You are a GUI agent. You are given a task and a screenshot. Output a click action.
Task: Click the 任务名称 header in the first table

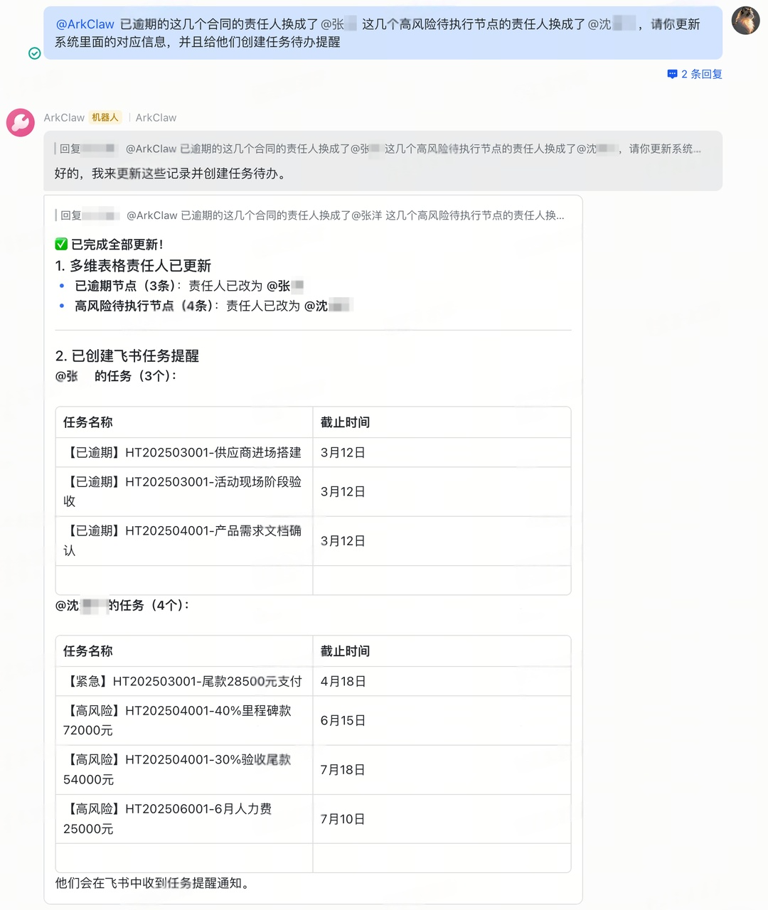pyautogui.click(x=88, y=422)
